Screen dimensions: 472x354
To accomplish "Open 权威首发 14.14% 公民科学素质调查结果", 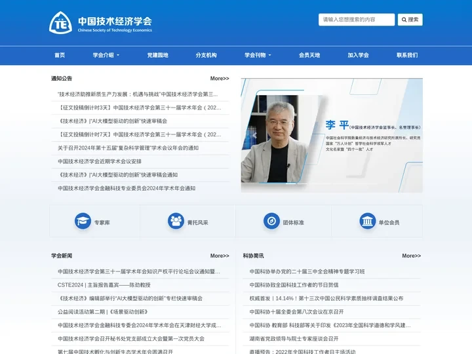I will 326,298.
